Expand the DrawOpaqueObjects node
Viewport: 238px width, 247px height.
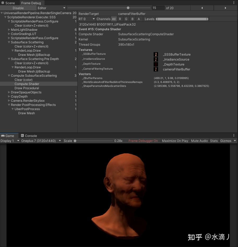[9, 92]
